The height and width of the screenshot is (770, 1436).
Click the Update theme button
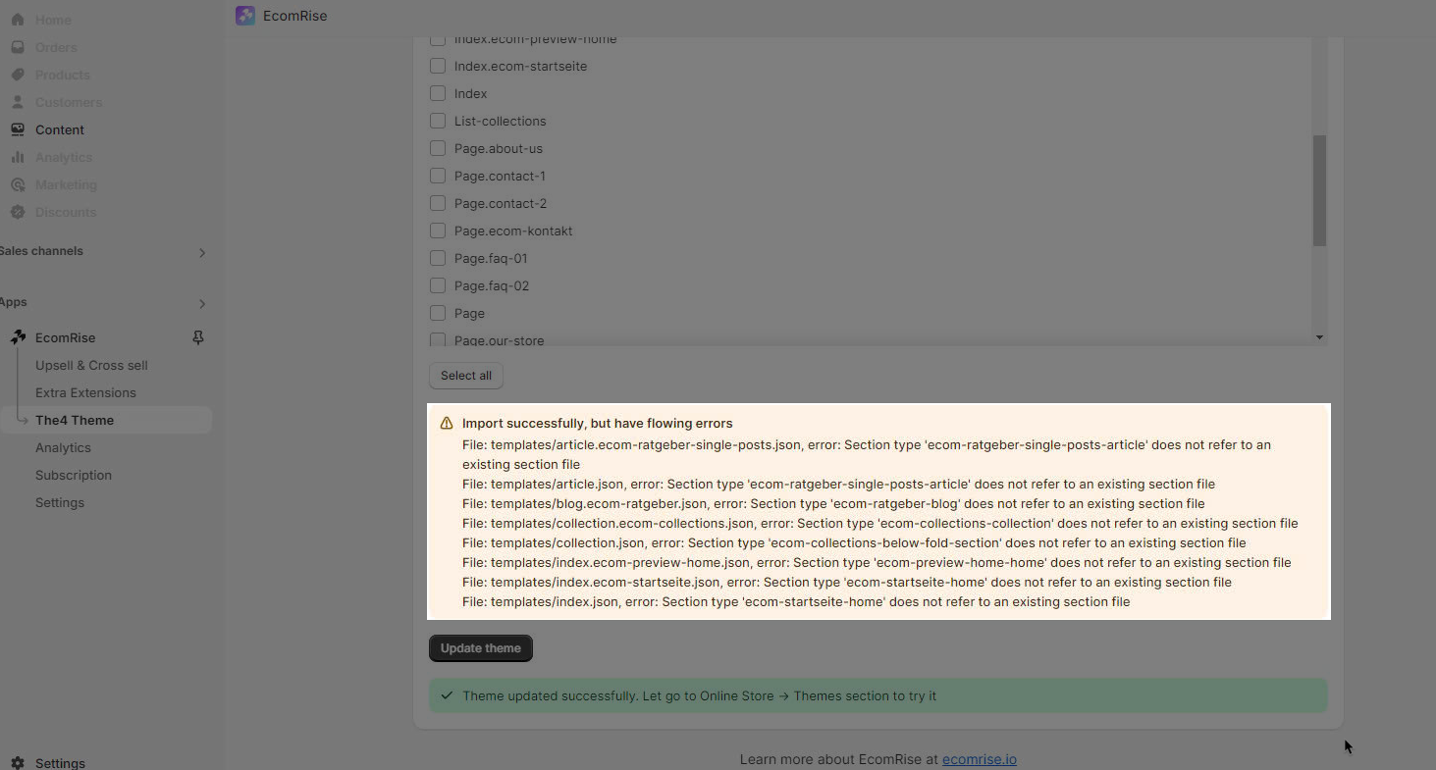[x=481, y=648]
